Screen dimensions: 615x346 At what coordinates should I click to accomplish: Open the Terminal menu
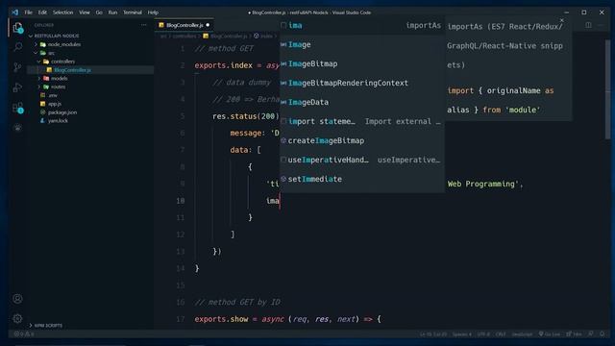click(133, 12)
